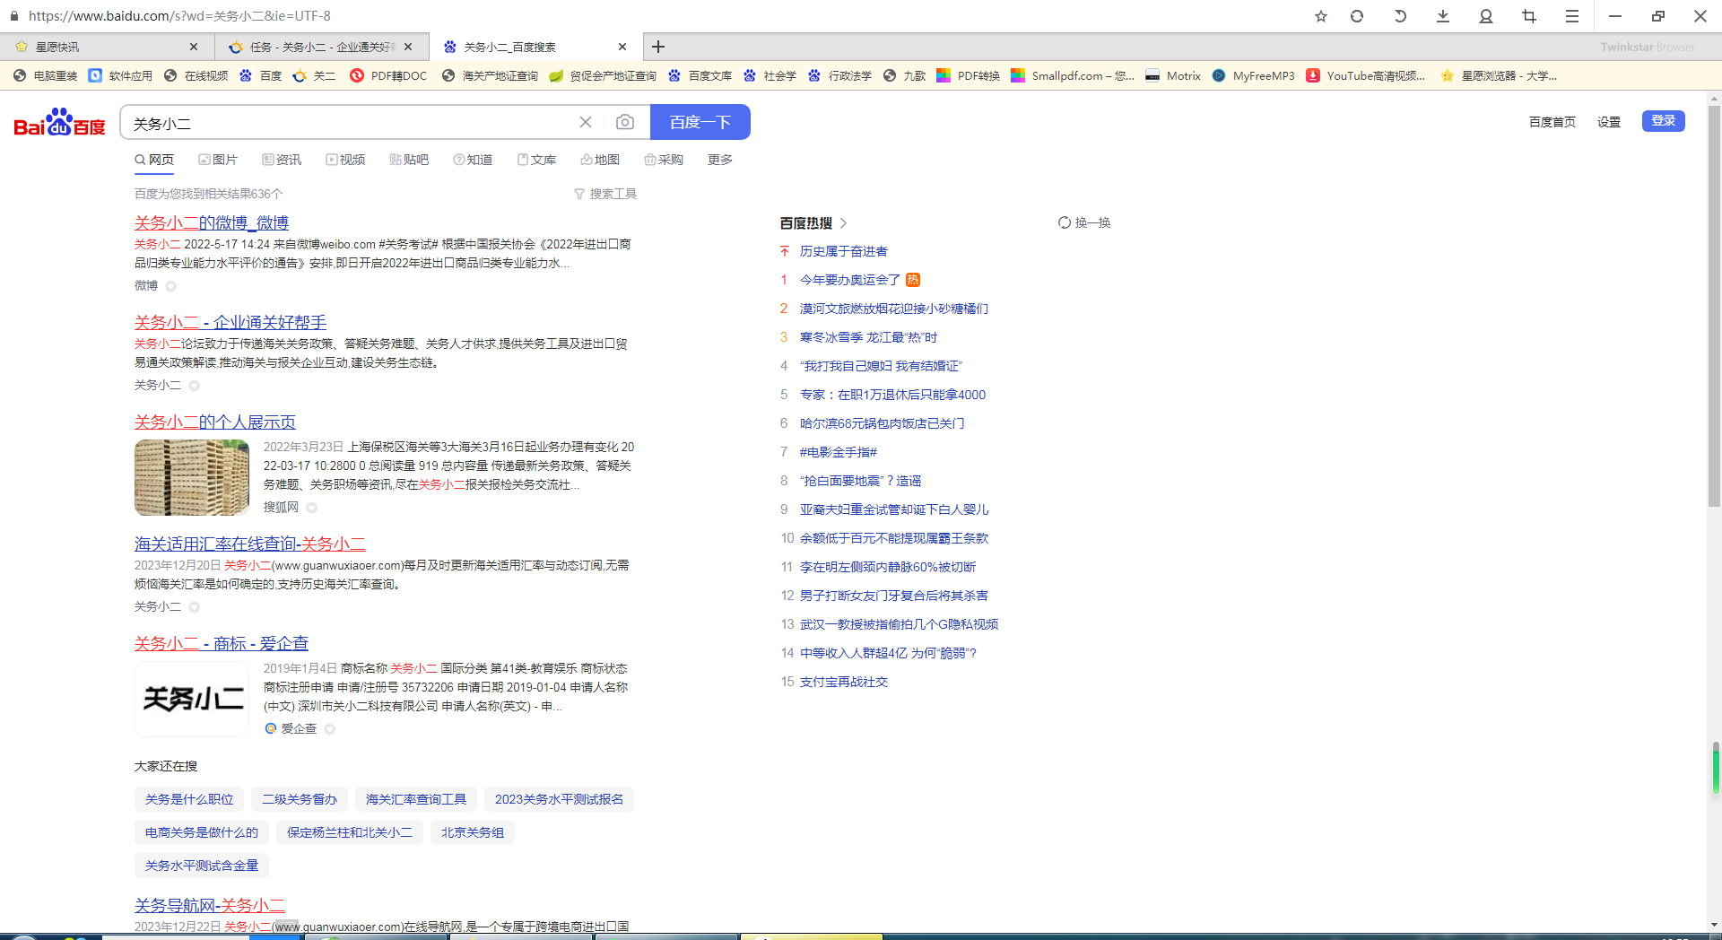1722x940 pixels.
Task: Open the 星愿浏览器 - 大学 bookmark
Action: coord(1499,75)
